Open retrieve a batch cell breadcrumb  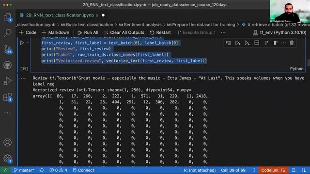tap(276, 25)
